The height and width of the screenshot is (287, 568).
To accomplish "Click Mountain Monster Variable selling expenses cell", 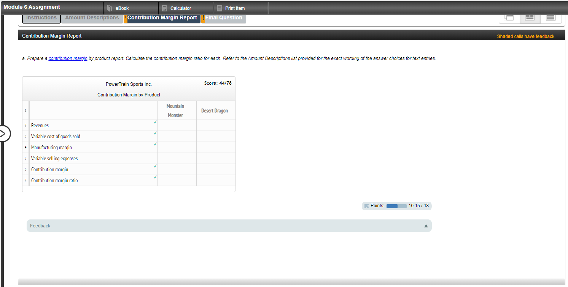I will point(177,158).
